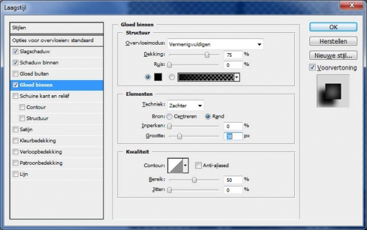The width and height of the screenshot is (367, 230).
Task: Enable the Anti-aliased checkbox
Action: 198,165
